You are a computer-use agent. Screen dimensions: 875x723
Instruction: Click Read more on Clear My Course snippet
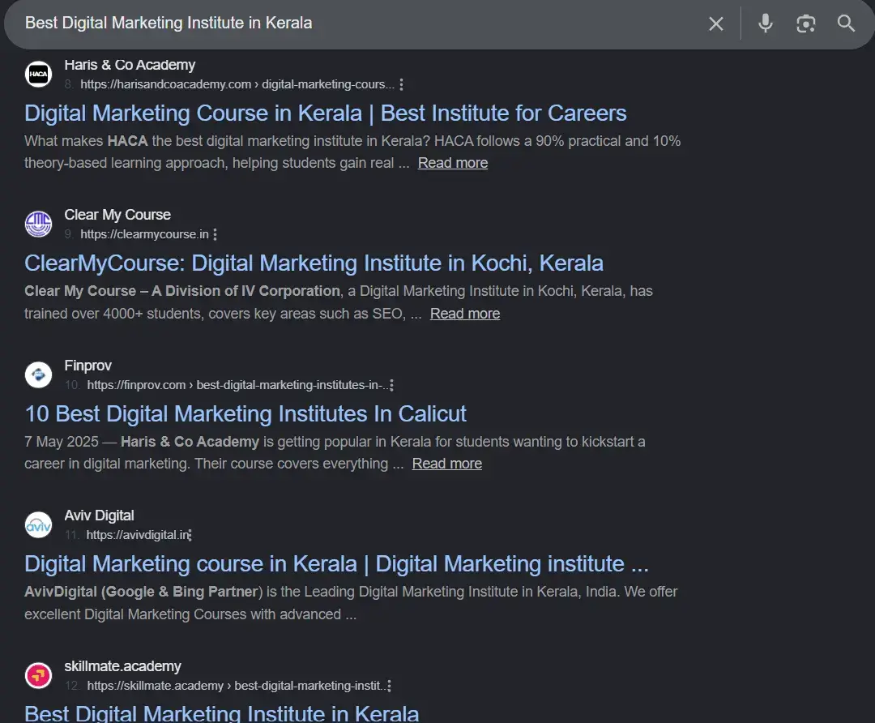pyautogui.click(x=465, y=314)
